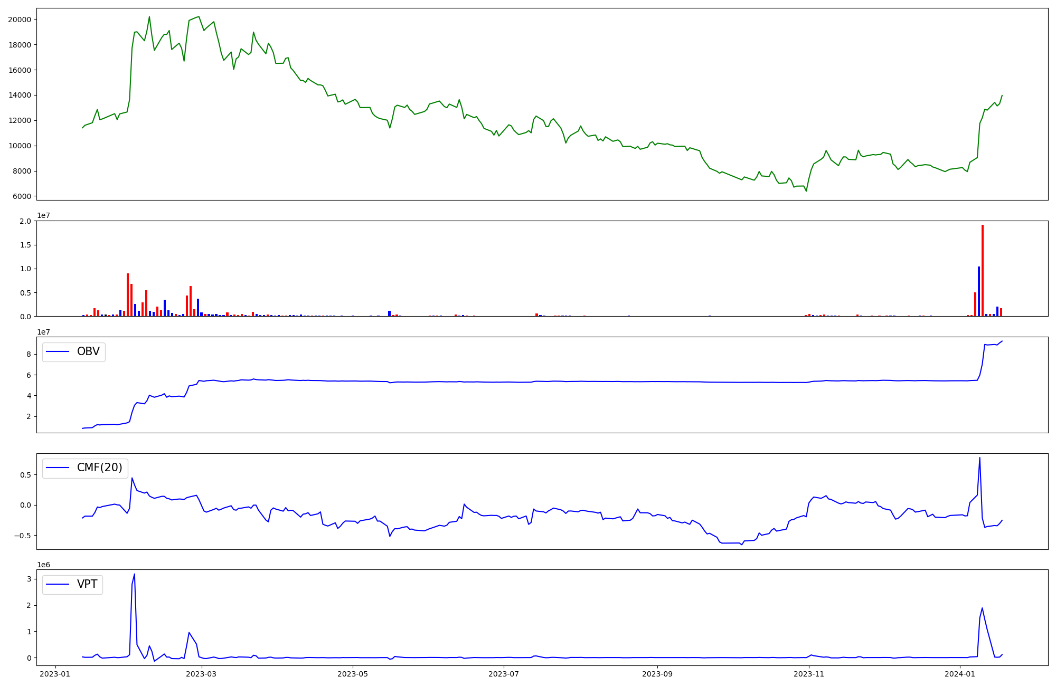Click the tallest red volume bar near February 2023
This screenshot has width=1056, height=686.
[128, 295]
